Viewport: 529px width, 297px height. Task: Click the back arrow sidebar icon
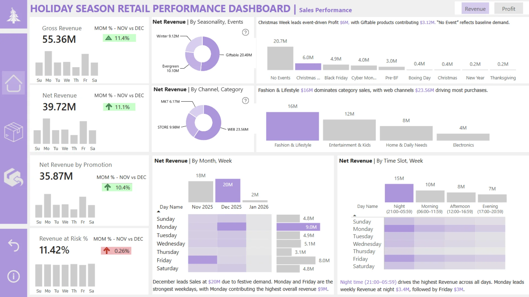[x=13, y=245]
